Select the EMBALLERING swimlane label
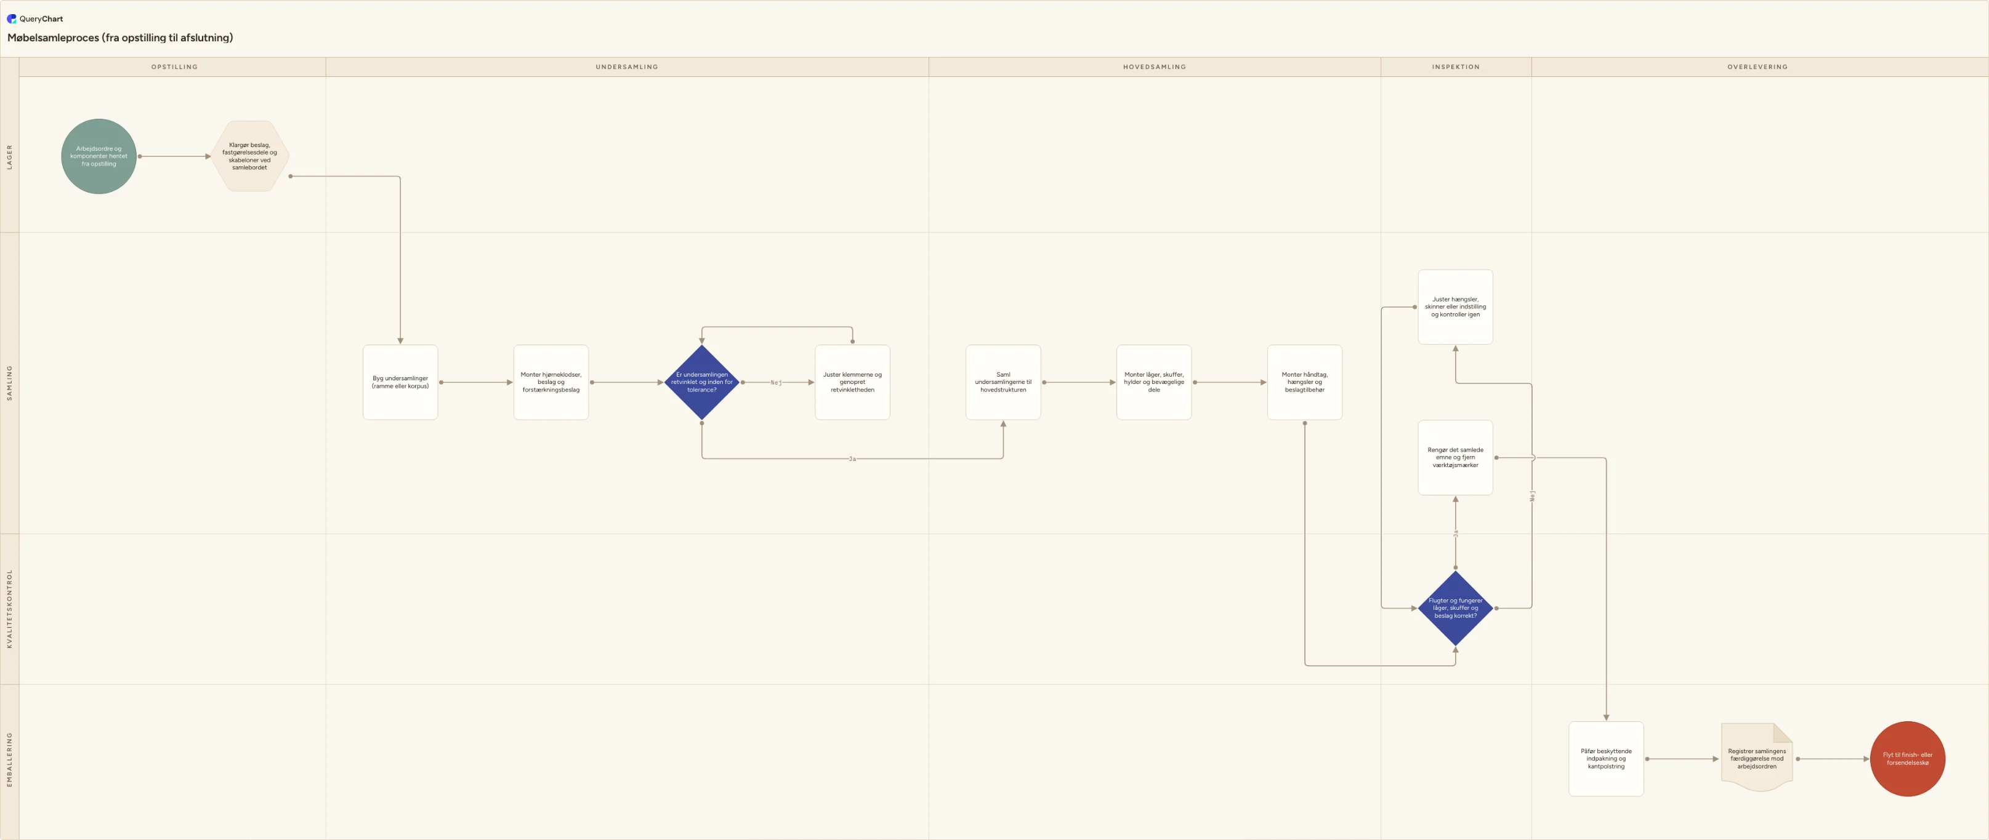 (x=9, y=759)
